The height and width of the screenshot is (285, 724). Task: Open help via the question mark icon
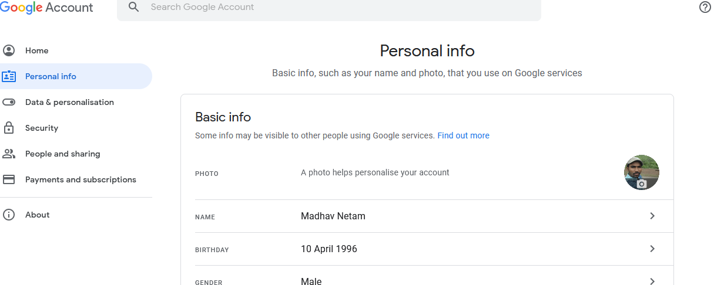click(x=705, y=7)
